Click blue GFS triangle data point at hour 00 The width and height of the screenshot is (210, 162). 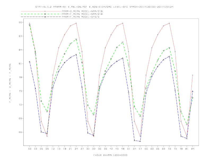pyautogui.click(x=30, y=62)
